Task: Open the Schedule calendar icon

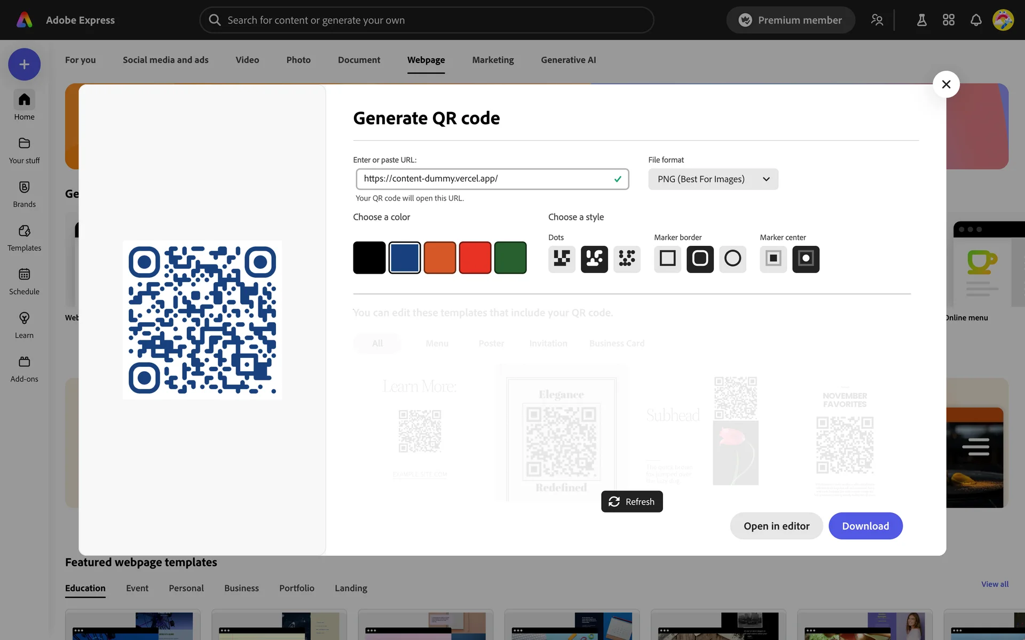Action: pyautogui.click(x=24, y=275)
